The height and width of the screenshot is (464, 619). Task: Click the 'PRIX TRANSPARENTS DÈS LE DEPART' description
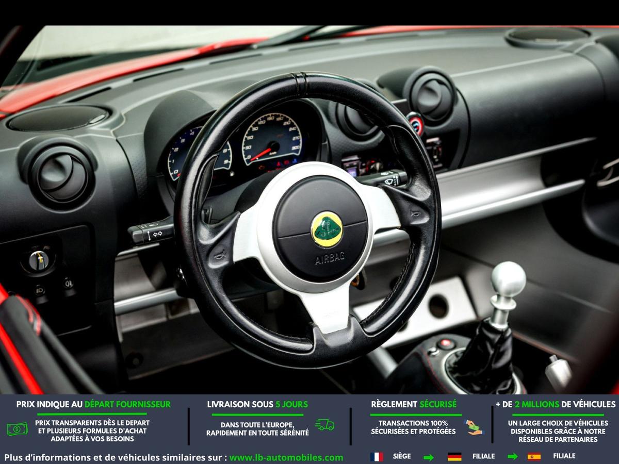pos(92,430)
